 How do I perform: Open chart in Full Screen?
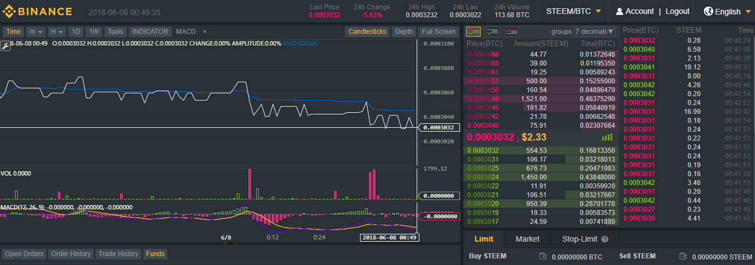[438, 32]
